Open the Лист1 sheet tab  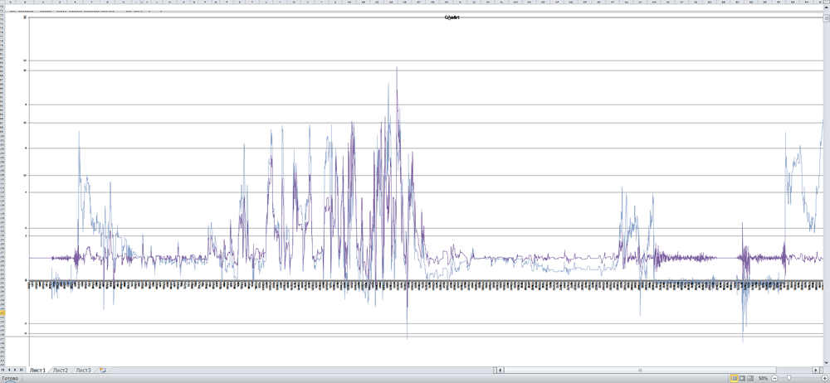[37, 371]
